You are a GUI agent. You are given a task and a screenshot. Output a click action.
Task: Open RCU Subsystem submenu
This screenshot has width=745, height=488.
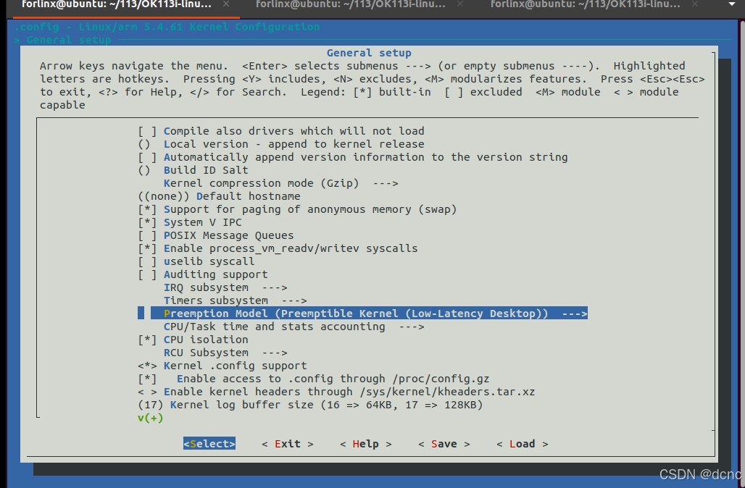[225, 353]
